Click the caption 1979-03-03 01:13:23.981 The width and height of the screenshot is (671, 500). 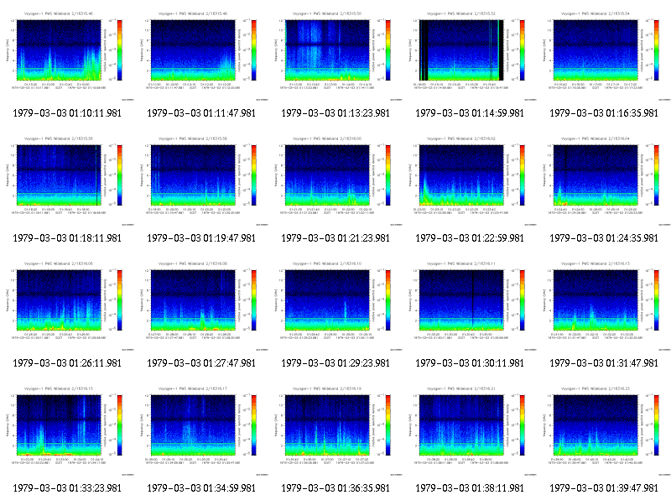(x=335, y=113)
